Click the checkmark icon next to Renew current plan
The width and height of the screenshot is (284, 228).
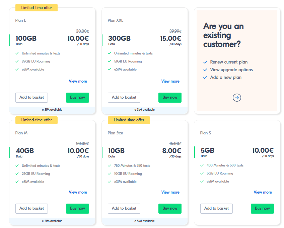point(205,62)
